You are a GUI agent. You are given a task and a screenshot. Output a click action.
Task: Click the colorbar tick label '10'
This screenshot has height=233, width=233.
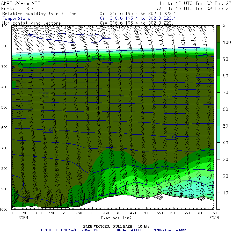pos(225,193)
